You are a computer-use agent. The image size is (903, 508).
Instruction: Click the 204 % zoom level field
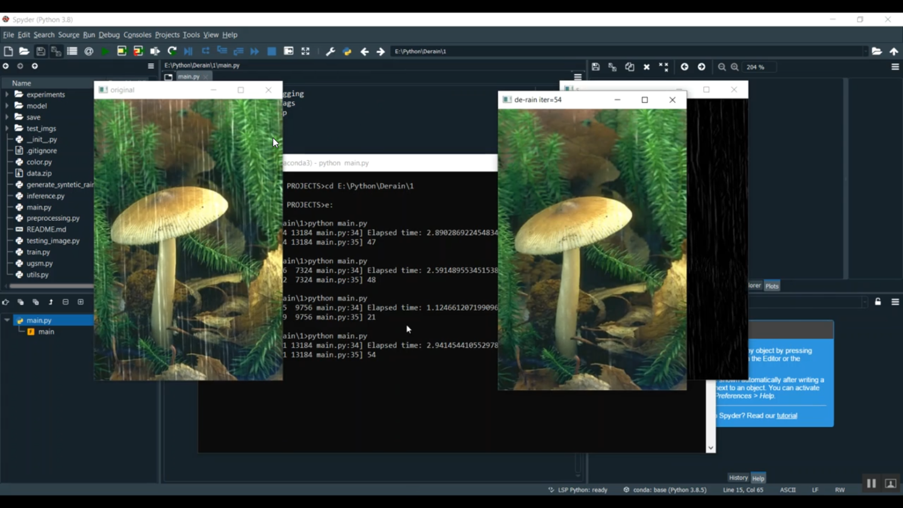(759, 67)
